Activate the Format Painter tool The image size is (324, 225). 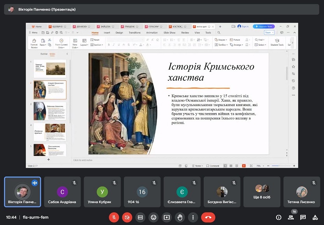point(34,43)
